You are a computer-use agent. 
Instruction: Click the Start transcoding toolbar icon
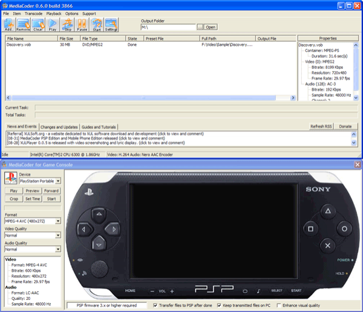click(97, 25)
